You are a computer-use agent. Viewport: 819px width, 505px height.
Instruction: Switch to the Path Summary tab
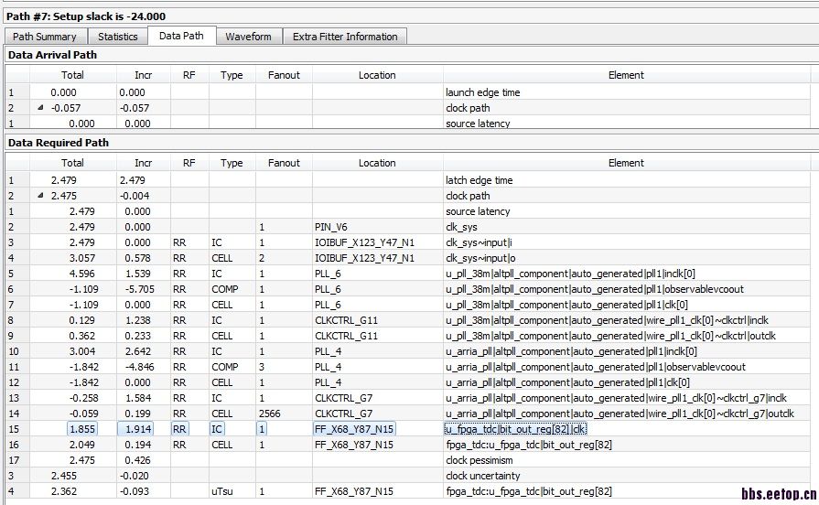click(x=45, y=37)
